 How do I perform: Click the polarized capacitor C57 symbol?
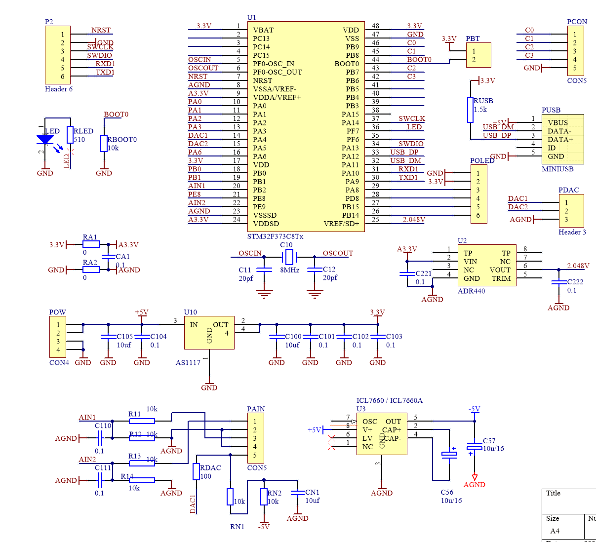click(x=475, y=446)
